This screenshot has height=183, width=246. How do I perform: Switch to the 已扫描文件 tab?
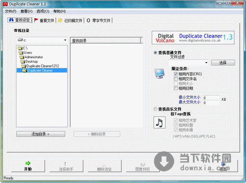point(70,21)
